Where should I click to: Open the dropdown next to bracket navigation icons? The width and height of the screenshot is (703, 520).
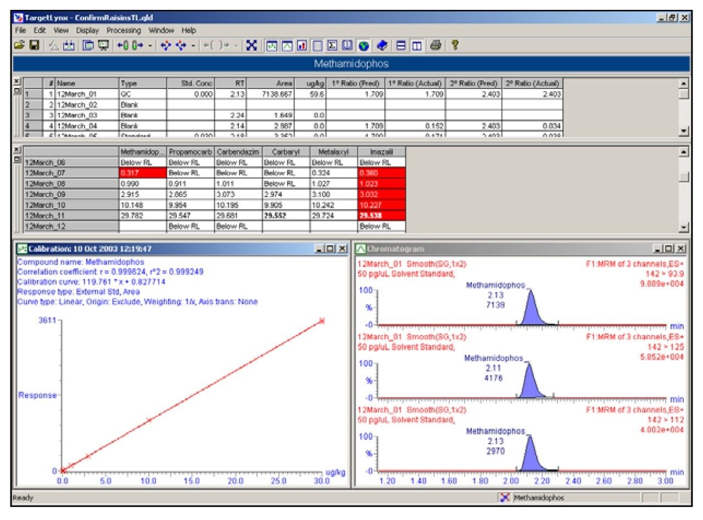click(237, 46)
